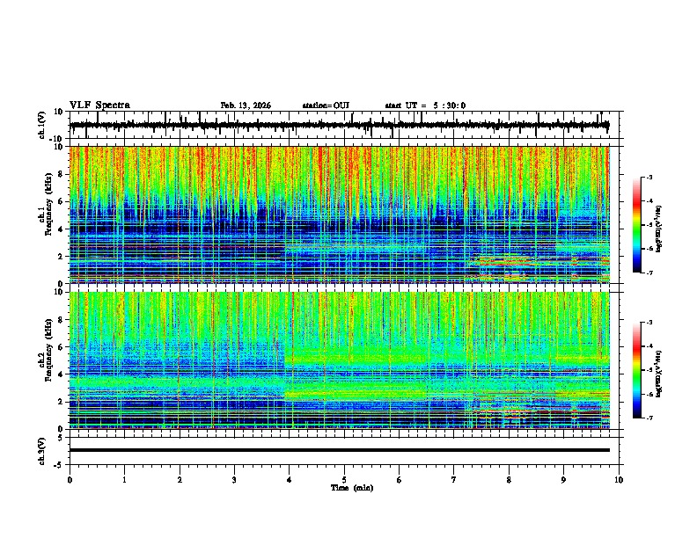Click the ch.2 spectrogram color bar
The width and height of the screenshot is (697, 538).
(637, 370)
